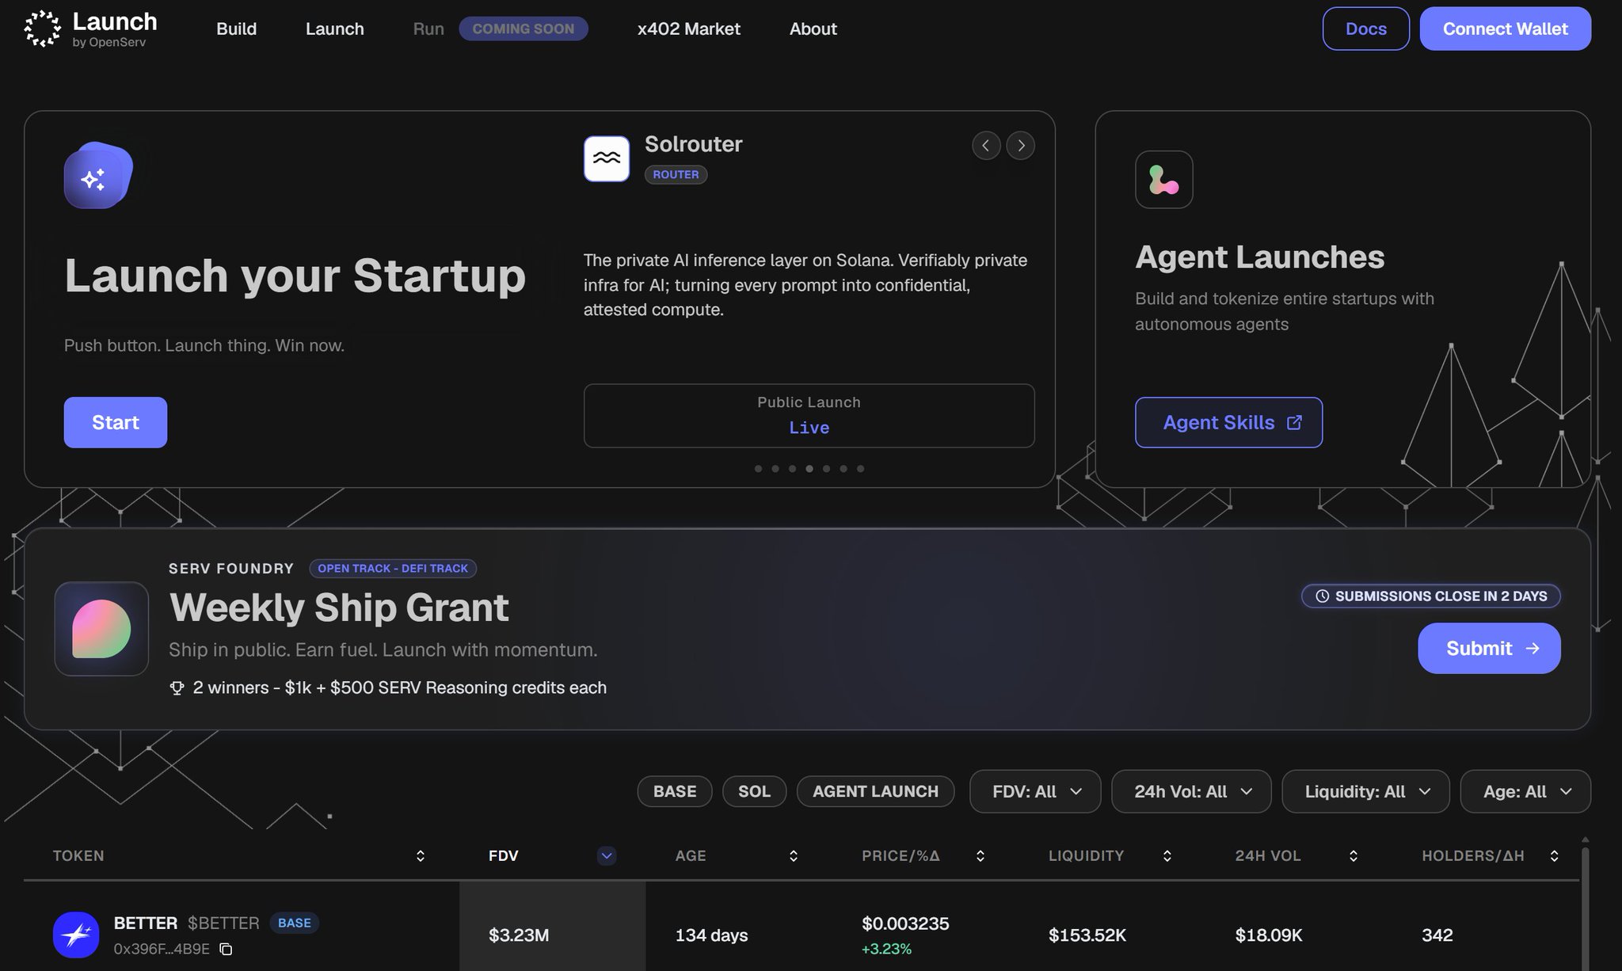1622x971 pixels.
Task: Click the Connect Wallet button
Action: 1505,29
